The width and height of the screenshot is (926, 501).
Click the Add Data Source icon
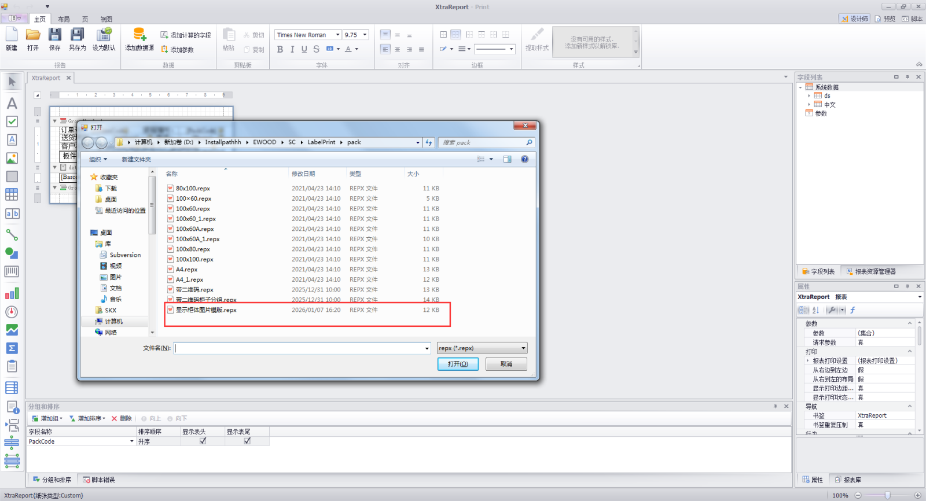tap(139, 39)
